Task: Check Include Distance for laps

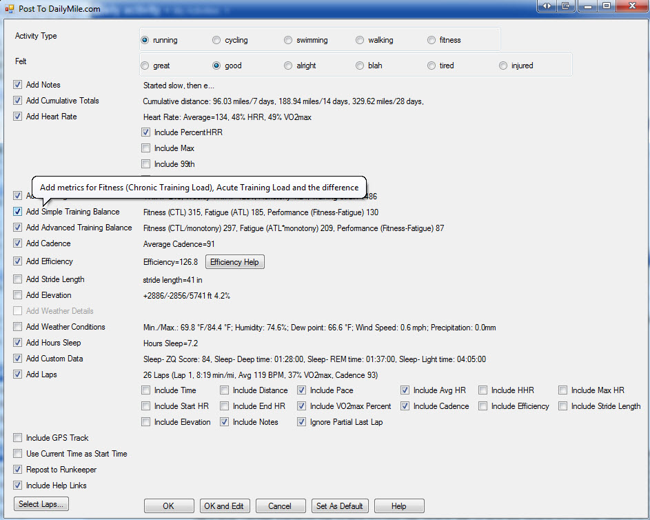Action: 224,390
